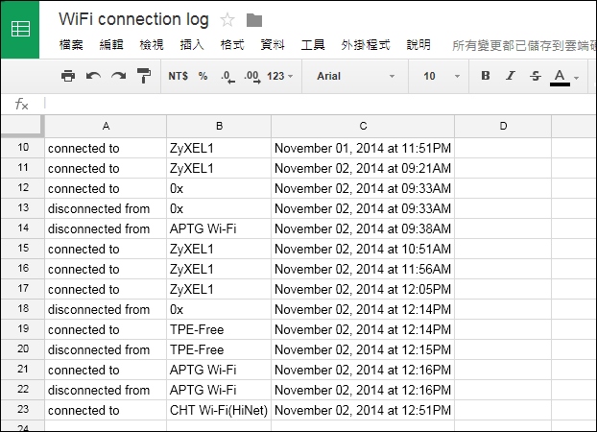The width and height of the screenshot is (597, 432).
Task: Click the row 18 disconnected from cell
Action: click(106, 309)
